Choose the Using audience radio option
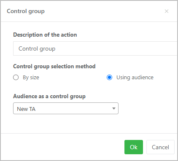 tap(109, 78)
